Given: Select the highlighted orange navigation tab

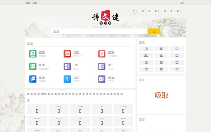Looking at the screenshot, I should coord(135,11).
